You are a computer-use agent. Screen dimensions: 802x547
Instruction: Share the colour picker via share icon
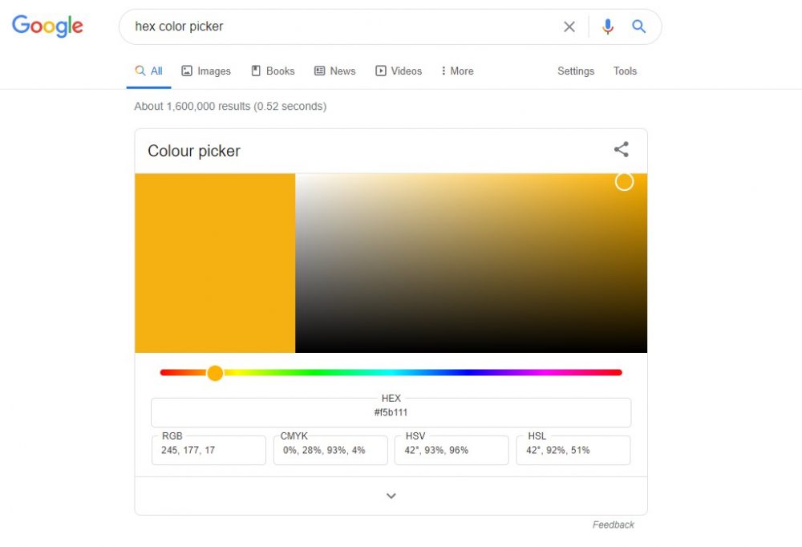point(622,149)
